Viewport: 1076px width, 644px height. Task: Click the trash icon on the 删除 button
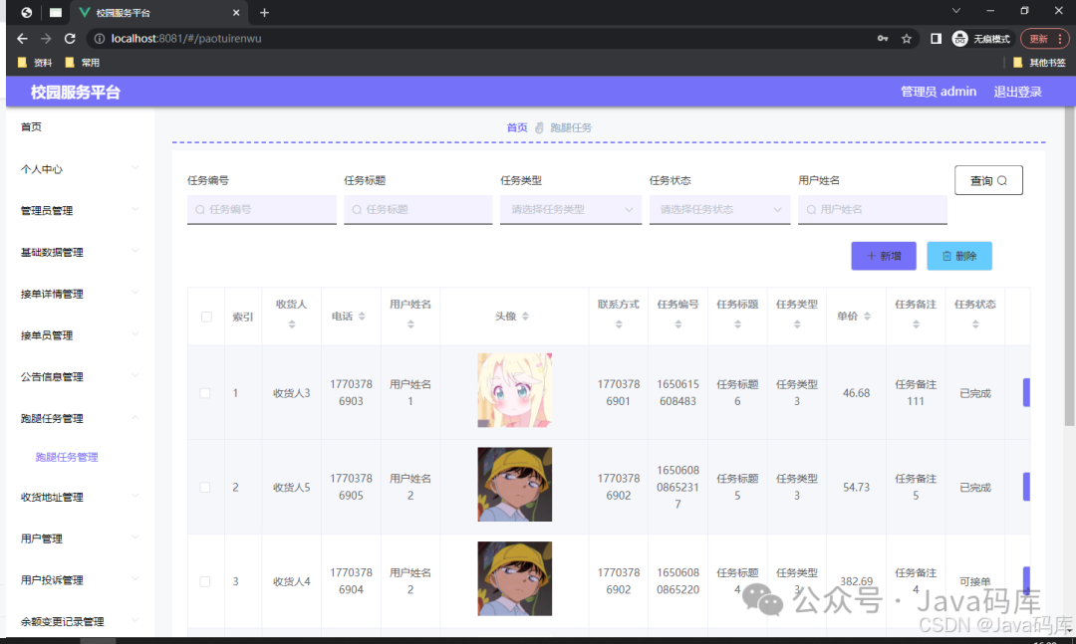[944, 256]
